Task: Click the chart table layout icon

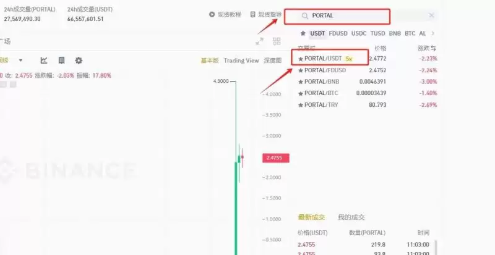Action: tap(61, 61)
